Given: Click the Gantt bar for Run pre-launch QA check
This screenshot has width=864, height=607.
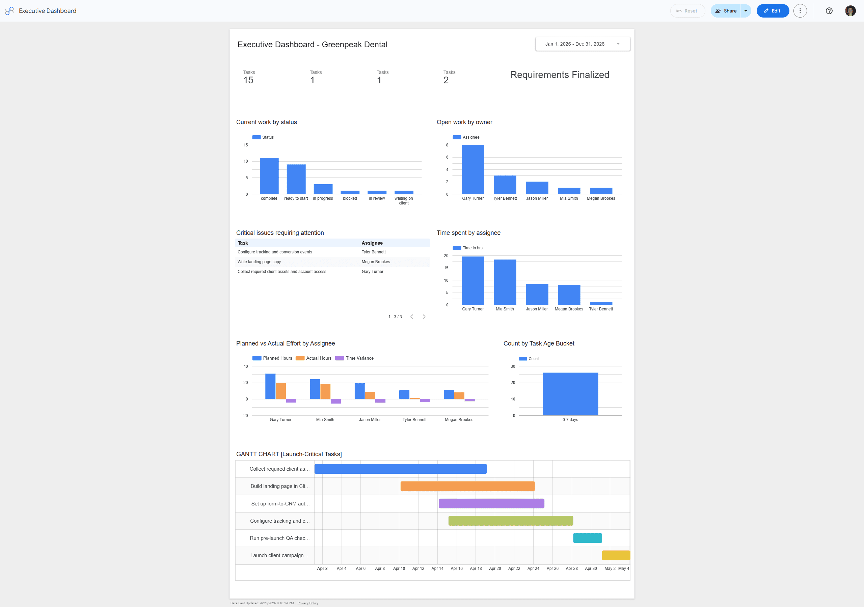Looking at the screenshot, I should point(587,538).
